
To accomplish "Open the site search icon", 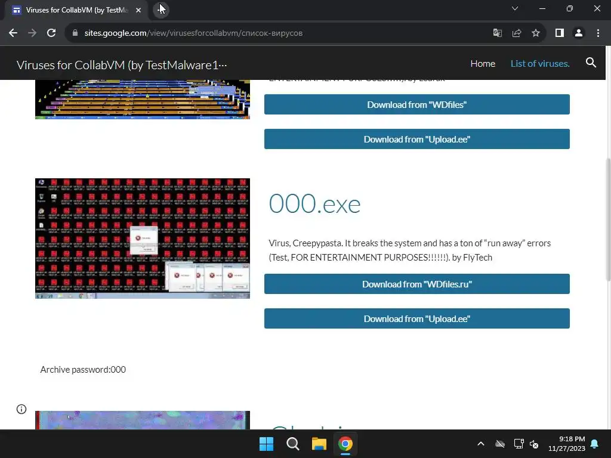I will point(591,63).
